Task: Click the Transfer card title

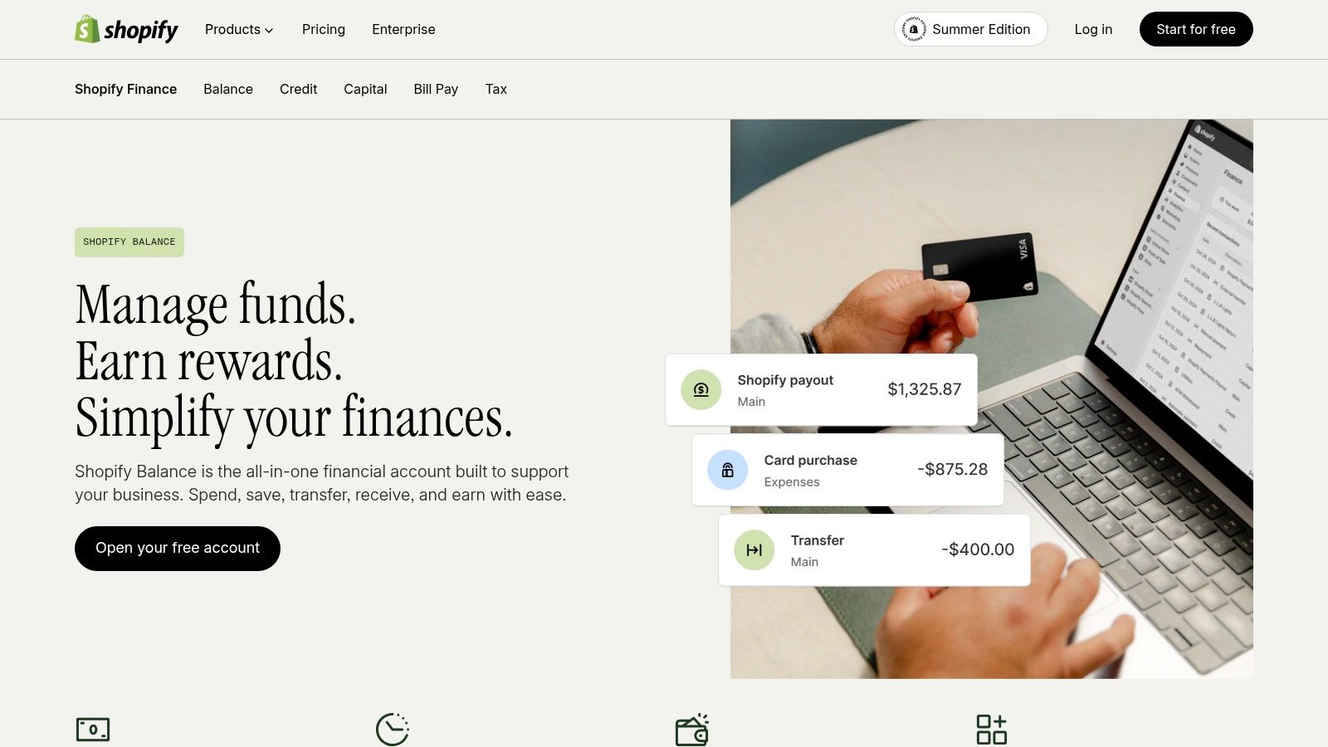Action: (x=818, y=540)
